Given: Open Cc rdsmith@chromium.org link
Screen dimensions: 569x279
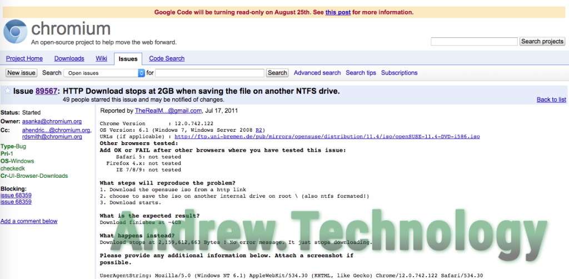Looking at the screenshot, I should (x=52, y=137).
